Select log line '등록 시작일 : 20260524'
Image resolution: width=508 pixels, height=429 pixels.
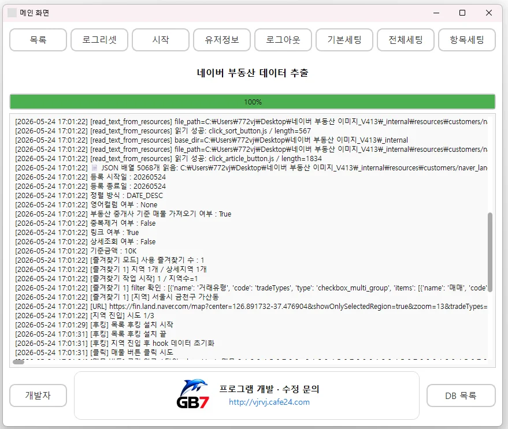coord(90,177)
